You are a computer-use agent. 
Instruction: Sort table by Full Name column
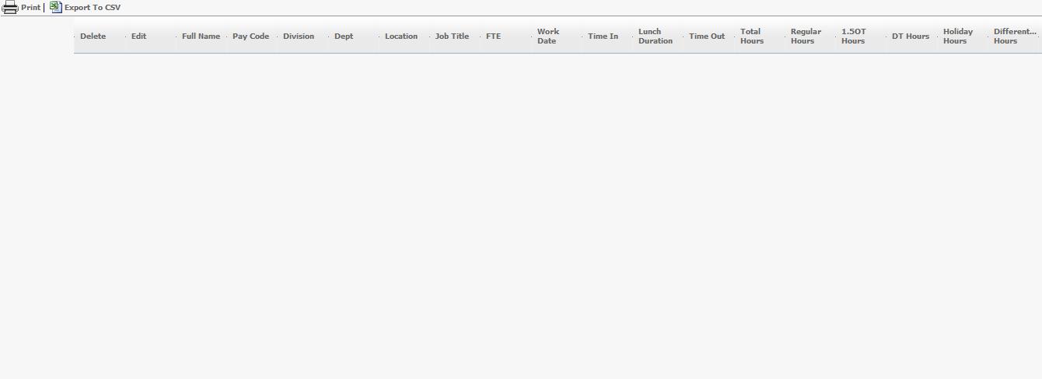(x=201, y=37)
